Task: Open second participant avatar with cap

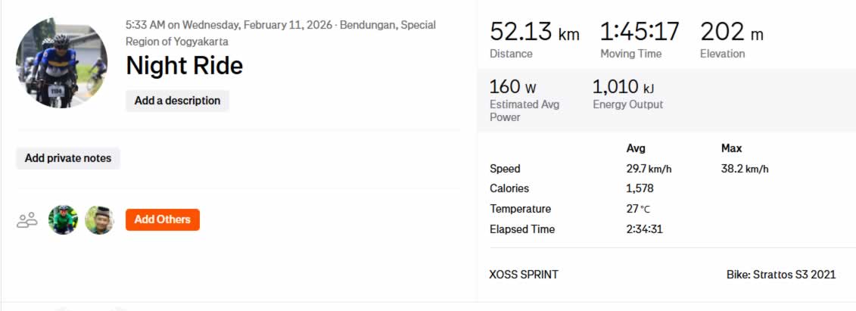Action: [99, 220]
